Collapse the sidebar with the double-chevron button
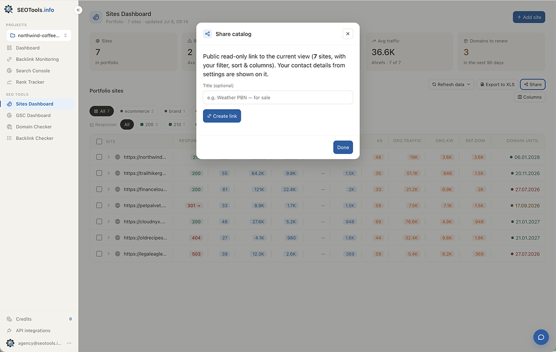The height and width of the screenshot is (352, 556). coord(78,10)
